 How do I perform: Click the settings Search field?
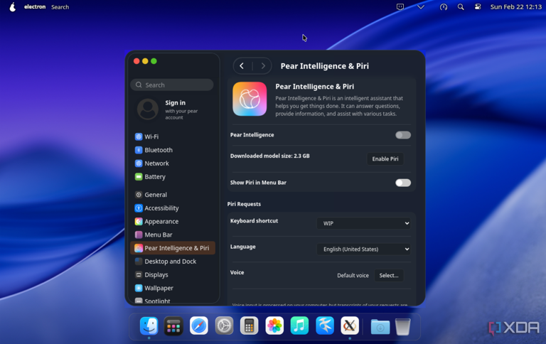tap(172, 85)
